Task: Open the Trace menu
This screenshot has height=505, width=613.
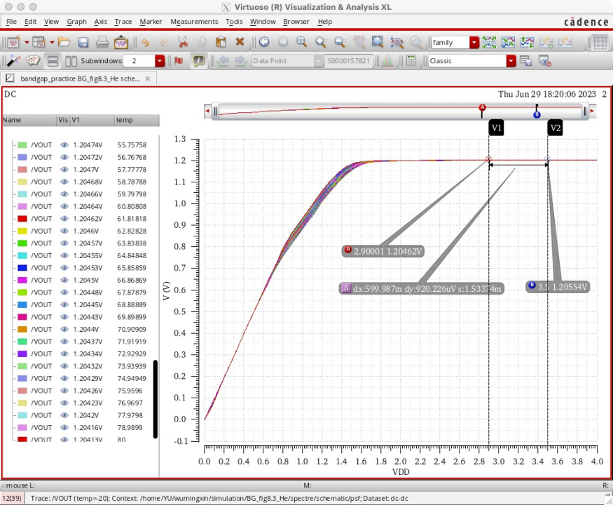Action: pyautogui.click(x=123, y=22)
